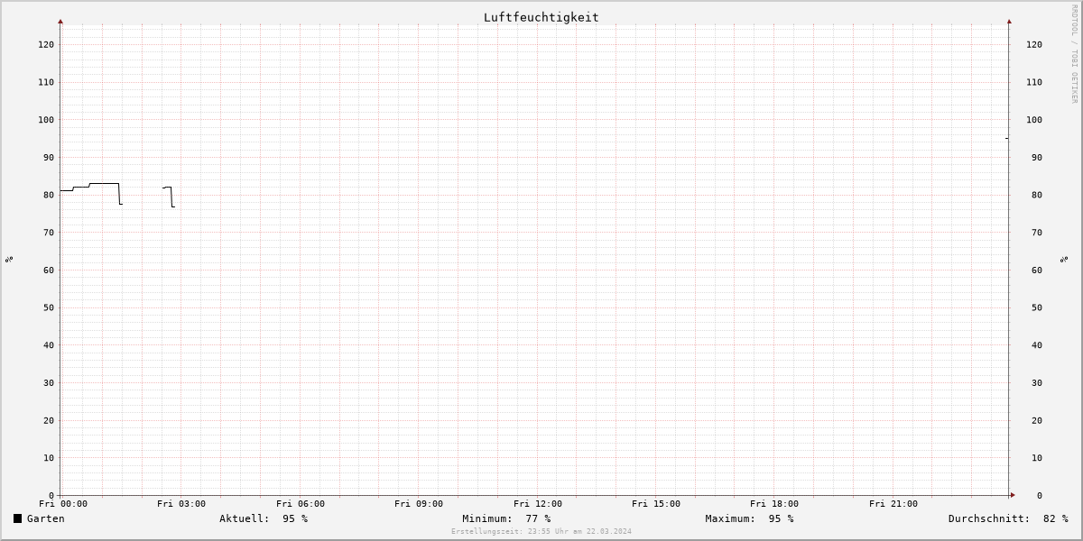Click the 110 label on right y-axis
1083x541 pixels.
[x=1034, y=82]
